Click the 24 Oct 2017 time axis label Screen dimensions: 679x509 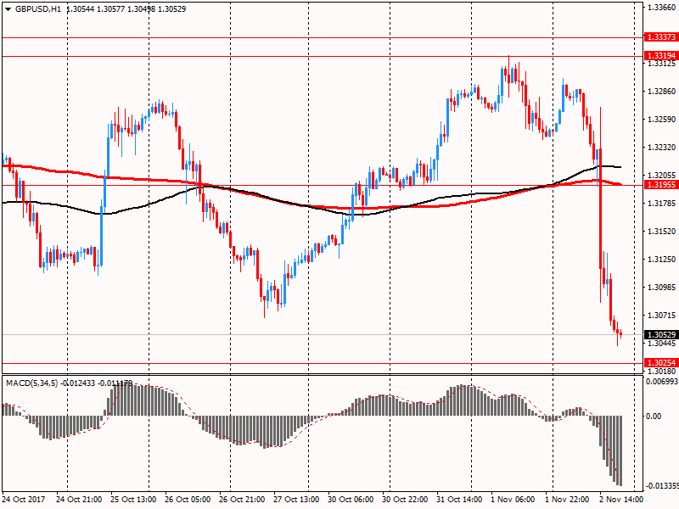pyautogui.click(x=24, y=500)
